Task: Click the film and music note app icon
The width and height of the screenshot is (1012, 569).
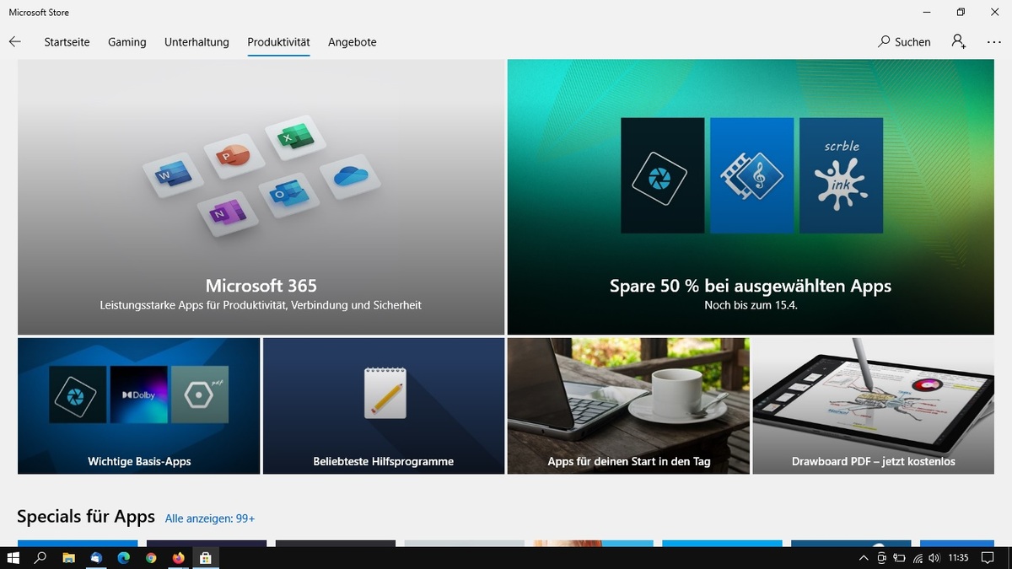Action: (x=751, y=175)
